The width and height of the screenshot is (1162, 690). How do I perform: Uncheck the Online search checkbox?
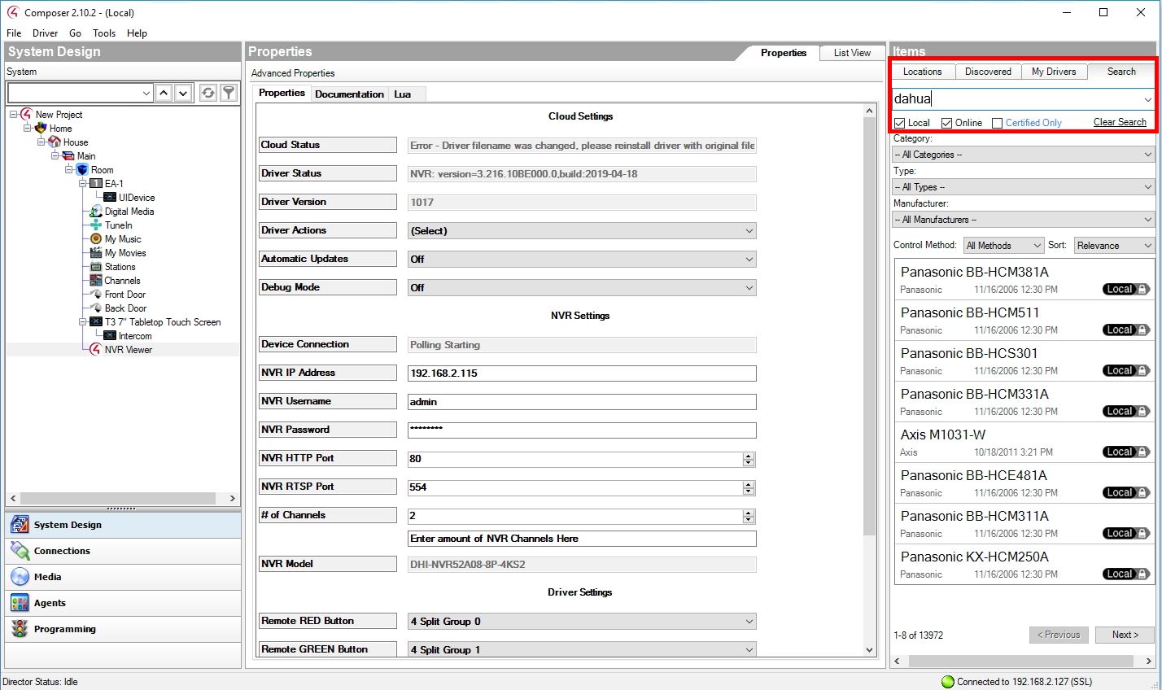tap(946, 123)
